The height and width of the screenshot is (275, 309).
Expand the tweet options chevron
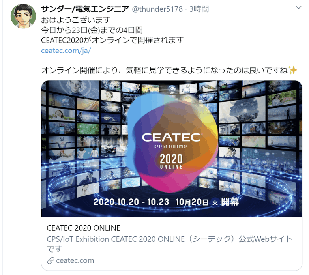[x=299, y=7]
